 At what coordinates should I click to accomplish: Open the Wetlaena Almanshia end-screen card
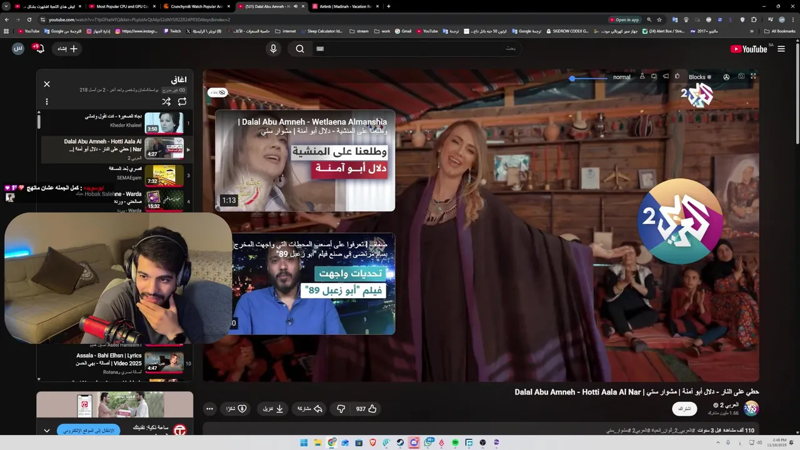tap(305, 161)
